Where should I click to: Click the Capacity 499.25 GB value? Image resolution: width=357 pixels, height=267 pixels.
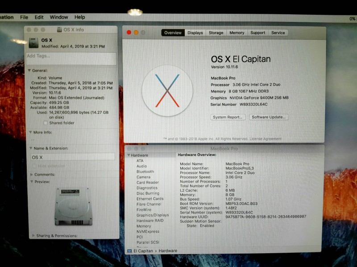tap(59, 103)
